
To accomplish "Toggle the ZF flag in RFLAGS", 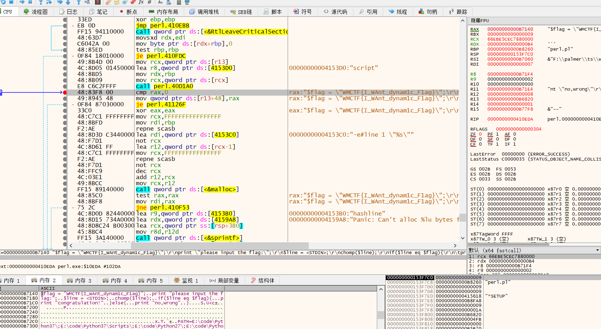I will click(473, 134).
